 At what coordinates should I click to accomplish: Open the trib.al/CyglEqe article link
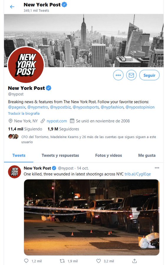[138, 174]
